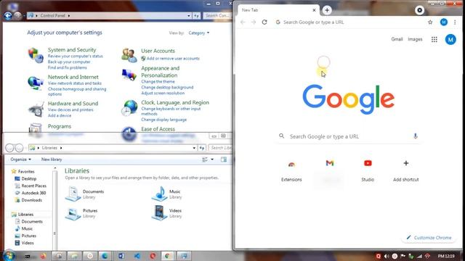Open Google apps grid
465x261 pixels.
tap(434, 39)
